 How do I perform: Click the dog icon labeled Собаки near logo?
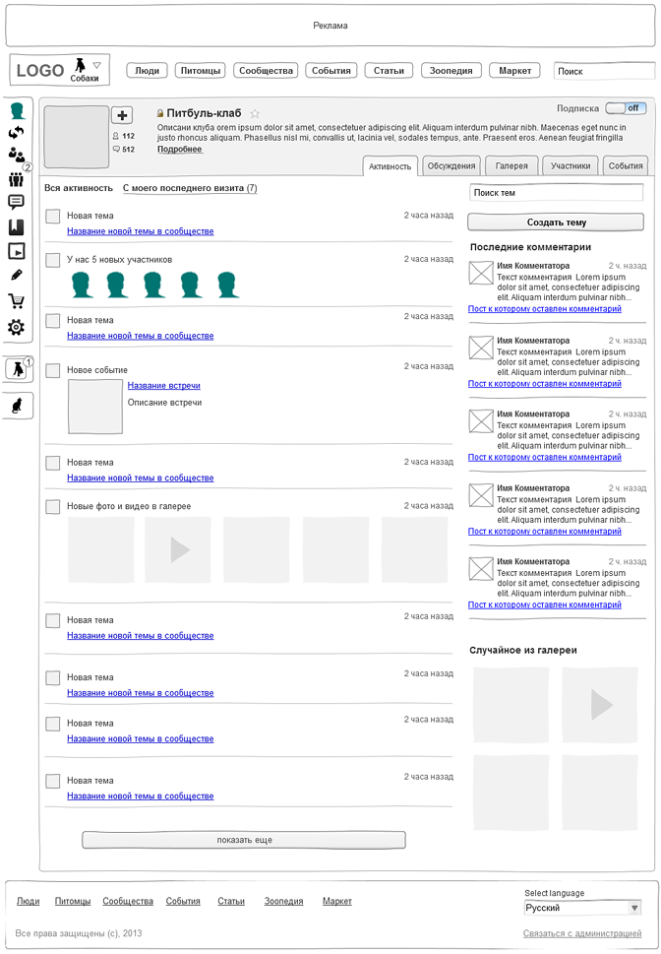[x=80, y=65]
